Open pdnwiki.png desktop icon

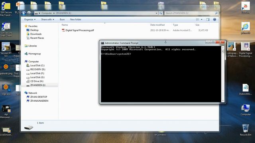[x=6, y=70]
